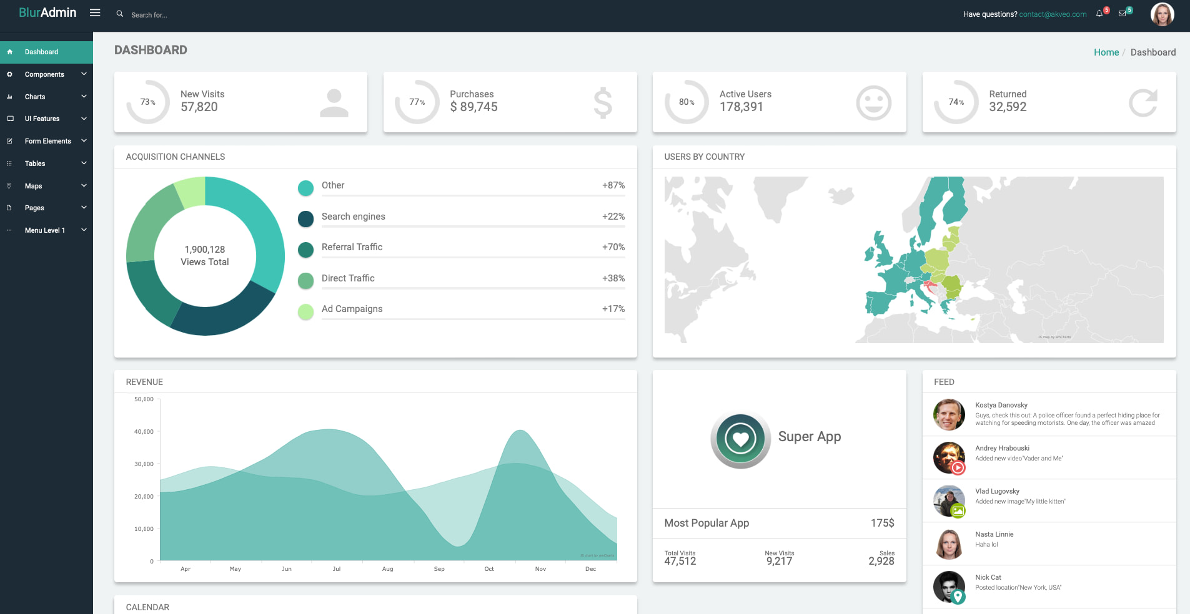This screenshot has height=614, width=1190.
Task: Open the mail envelope messages icon
Action: (1123, 14)
